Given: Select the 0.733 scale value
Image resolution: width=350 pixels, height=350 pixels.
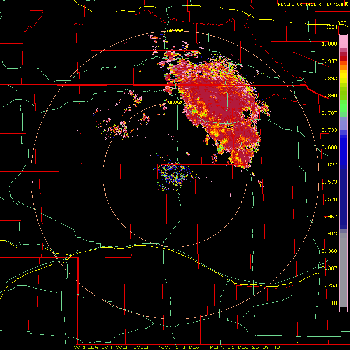Looking at the screenshot, I should click(x=329, y=130).
